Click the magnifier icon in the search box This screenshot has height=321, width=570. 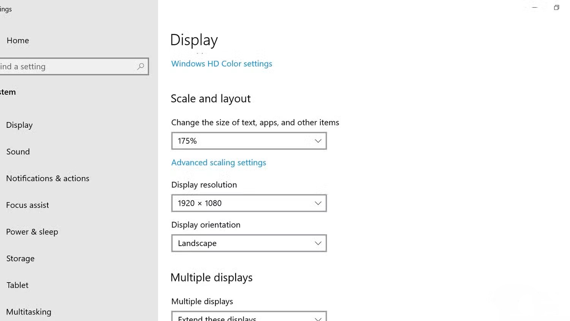[141, 67]
